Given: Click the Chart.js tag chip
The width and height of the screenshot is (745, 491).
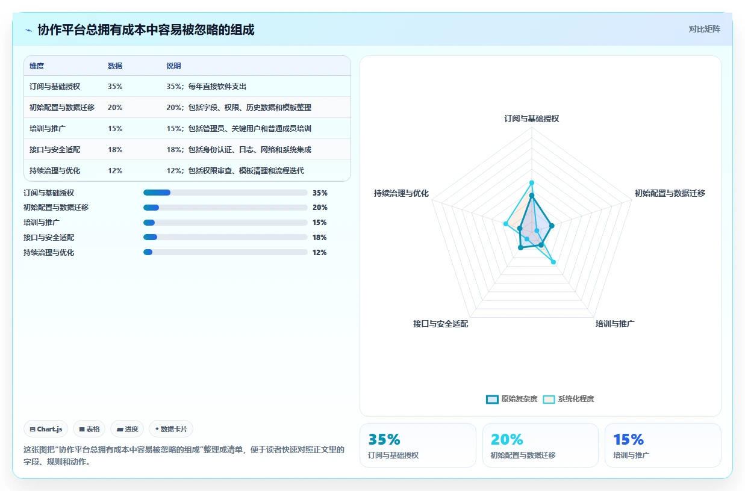Looking at the screenshot, I should click(x=46, y=429).
